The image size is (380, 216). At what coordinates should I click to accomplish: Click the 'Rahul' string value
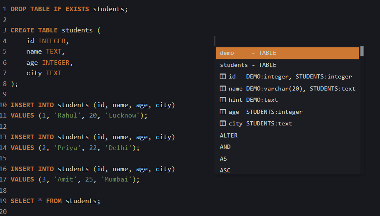click(x=67, y=115)
